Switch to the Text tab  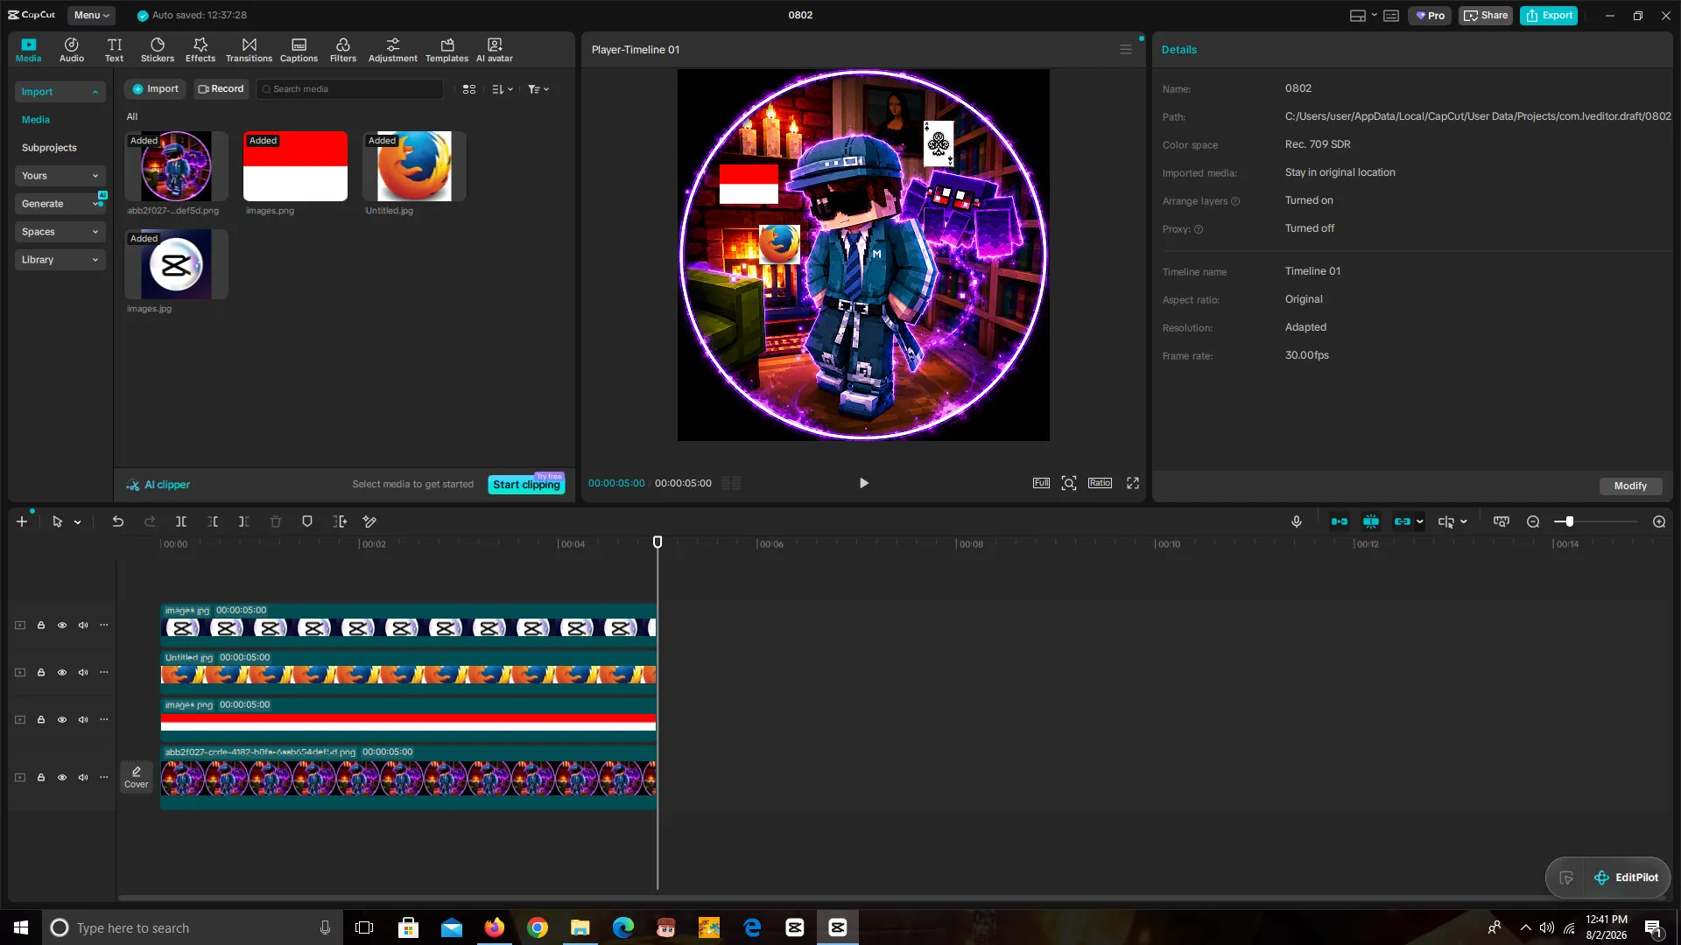(115, 50)
